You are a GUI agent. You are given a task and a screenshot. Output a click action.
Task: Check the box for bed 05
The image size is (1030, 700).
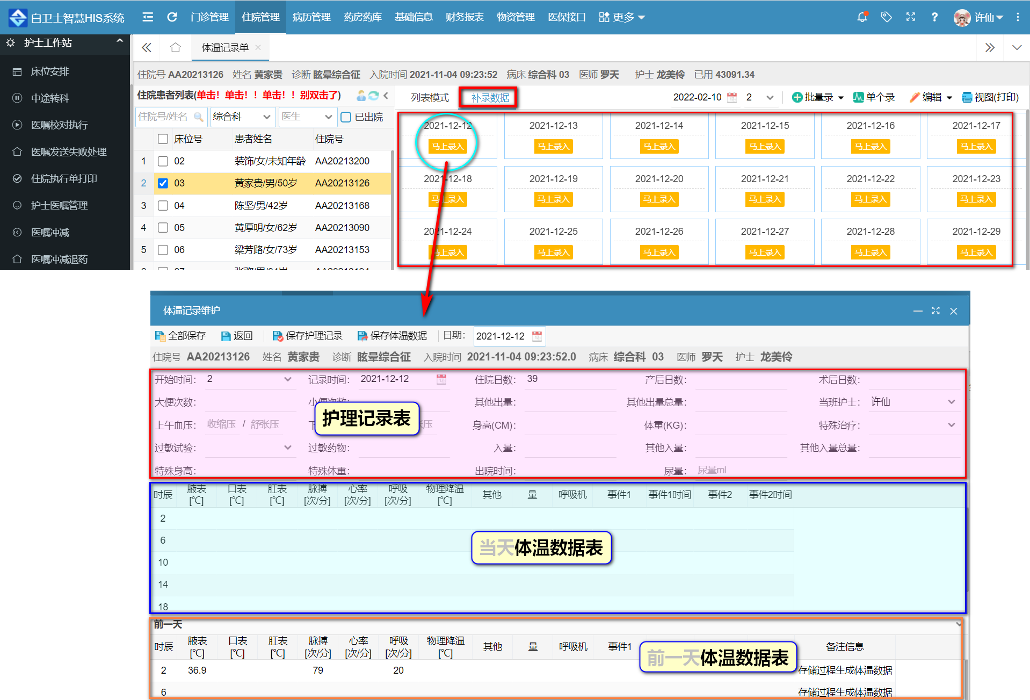click(x=163, y=228)
